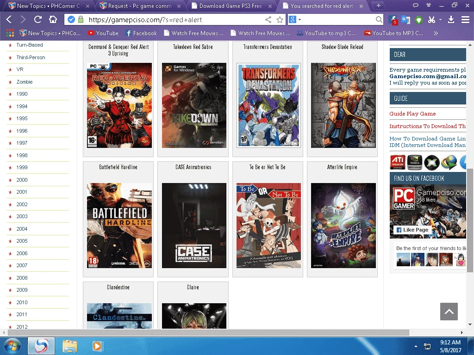Click the Claire game title
Viewport: 474px width, 355px height.
tap(193, 287)
